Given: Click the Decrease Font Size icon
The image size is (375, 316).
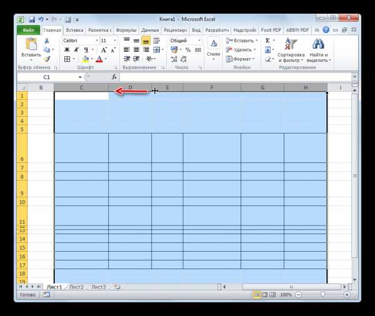Looking at the screenshot, I should tap(113, 50).
